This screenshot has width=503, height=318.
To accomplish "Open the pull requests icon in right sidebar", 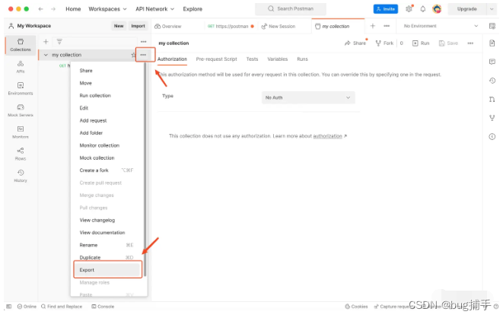I will 492,100.
